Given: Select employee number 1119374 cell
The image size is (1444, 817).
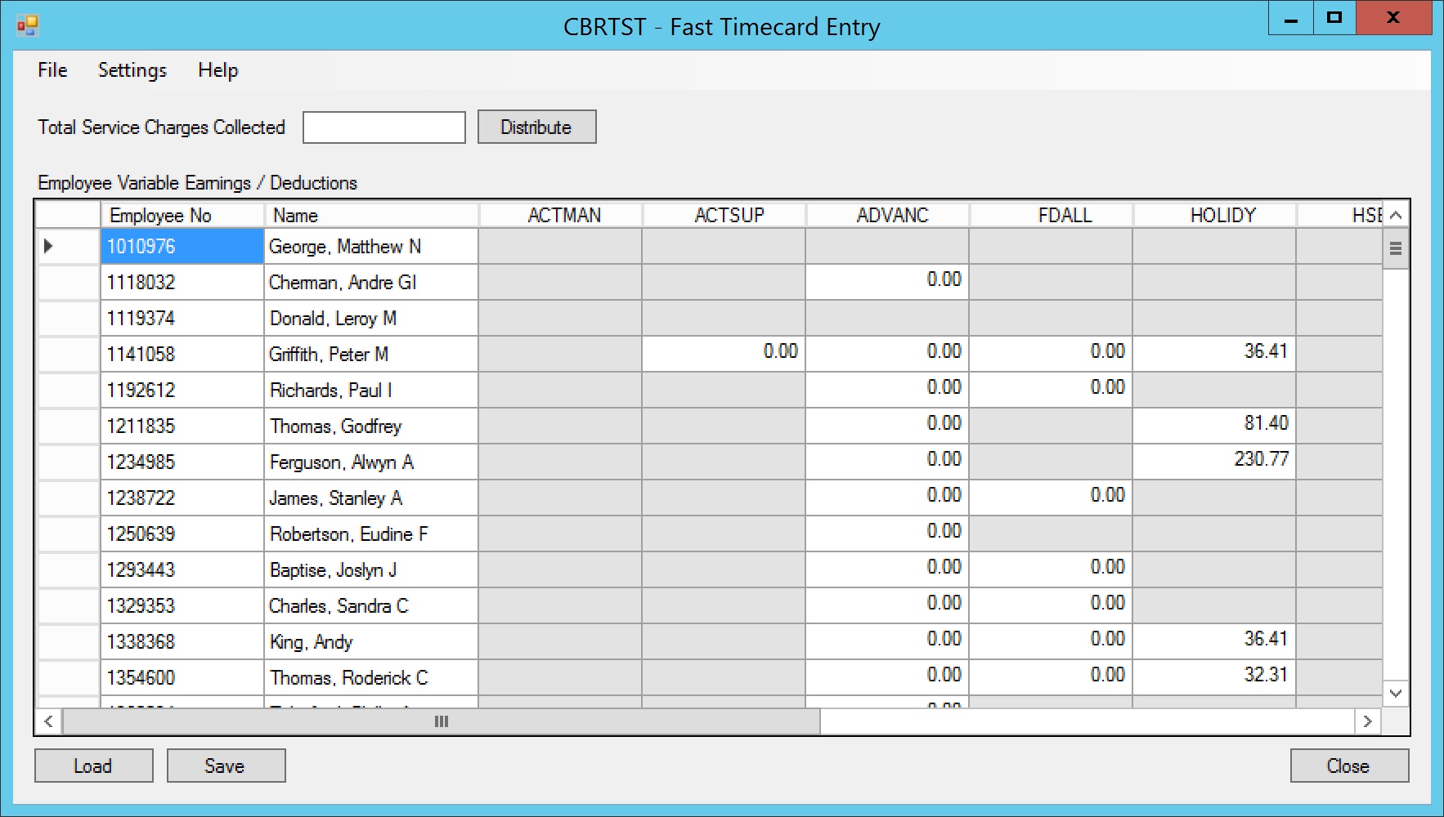Looking at the screenshot, I should coord(182,318).
